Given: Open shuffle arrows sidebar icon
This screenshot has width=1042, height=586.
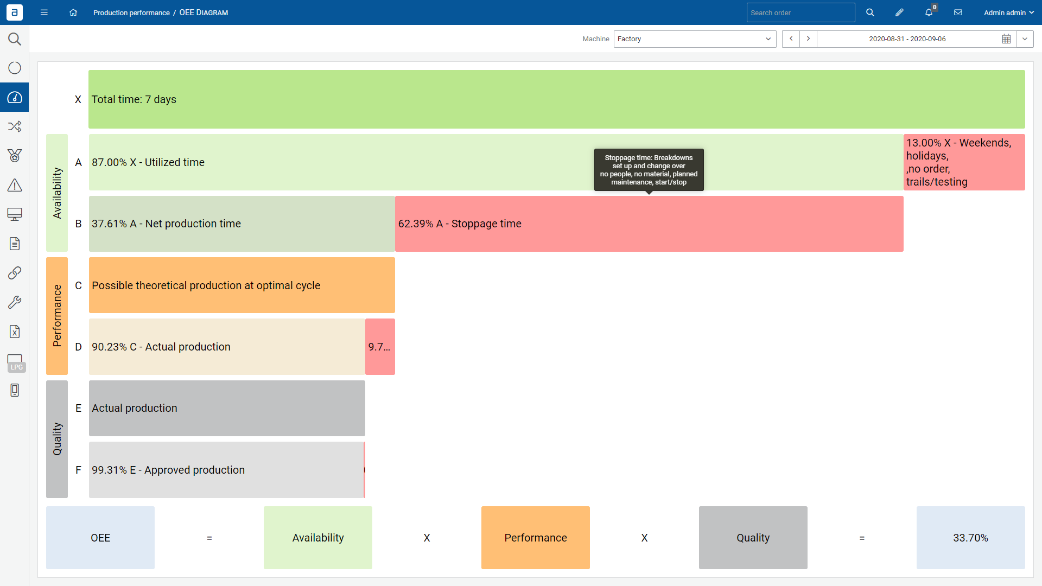Looking at the screenshot, I should [15, 126].
